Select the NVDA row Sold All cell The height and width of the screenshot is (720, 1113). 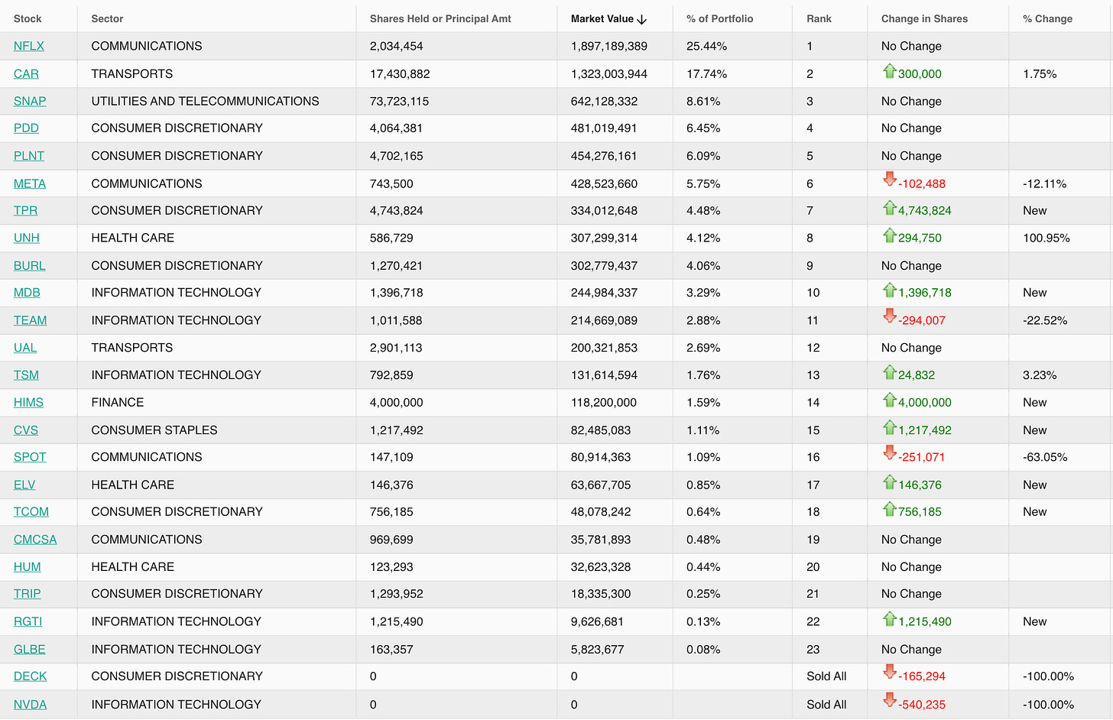click(826, 704)
